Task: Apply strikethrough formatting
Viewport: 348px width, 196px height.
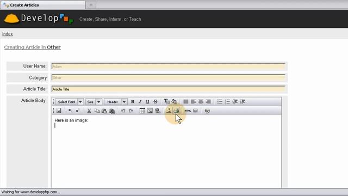Action: [156, 102]
